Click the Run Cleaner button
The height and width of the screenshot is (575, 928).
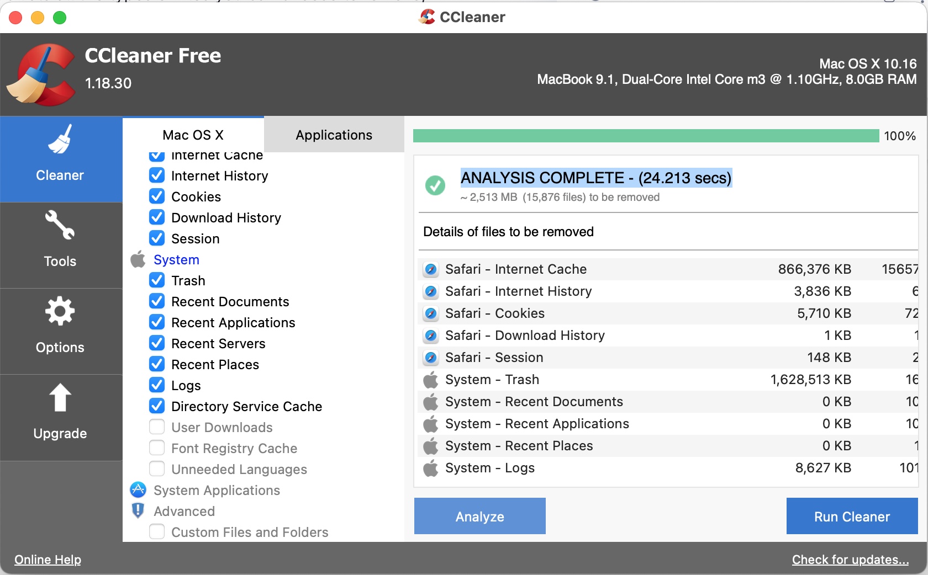click(852, 517)
